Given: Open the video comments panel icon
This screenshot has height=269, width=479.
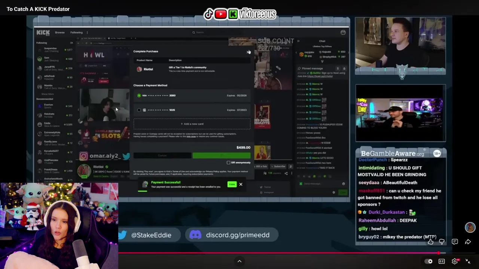Looking at the screenshot, I should (x=455, y=242).
